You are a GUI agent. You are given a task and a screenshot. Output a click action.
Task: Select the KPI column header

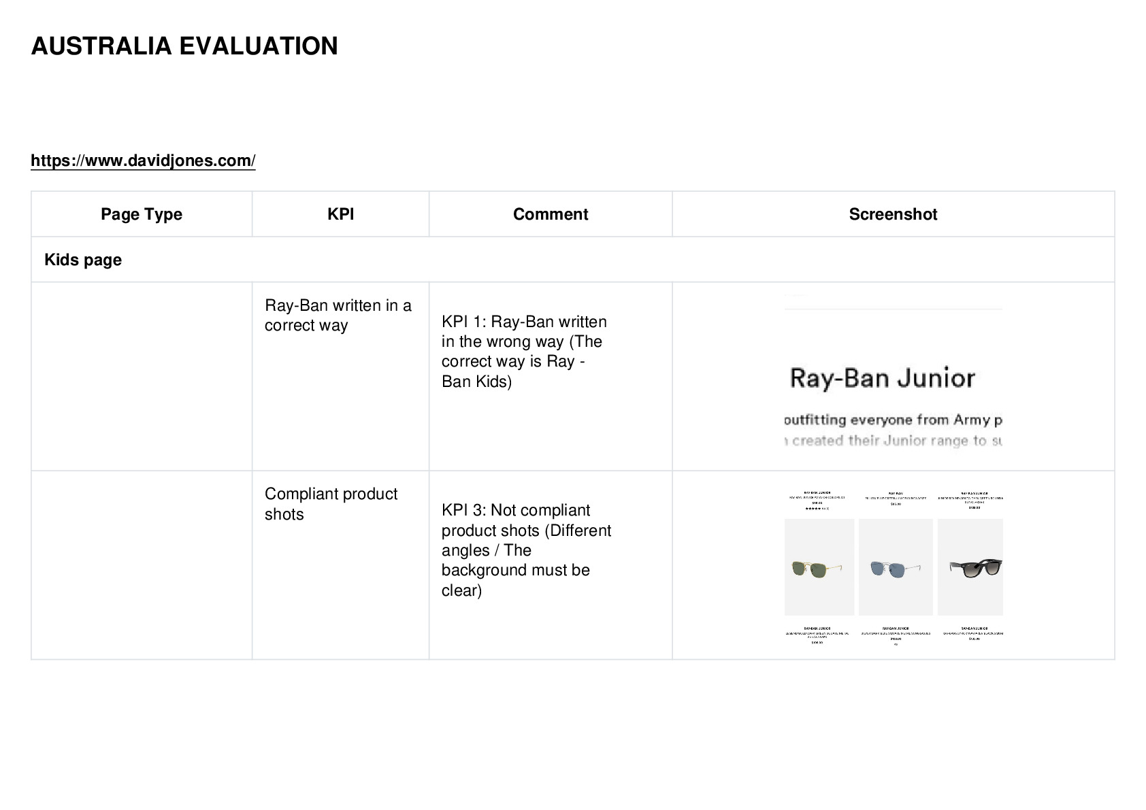(340, 214)
